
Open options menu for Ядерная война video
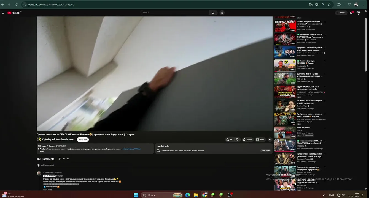(325, 22)
